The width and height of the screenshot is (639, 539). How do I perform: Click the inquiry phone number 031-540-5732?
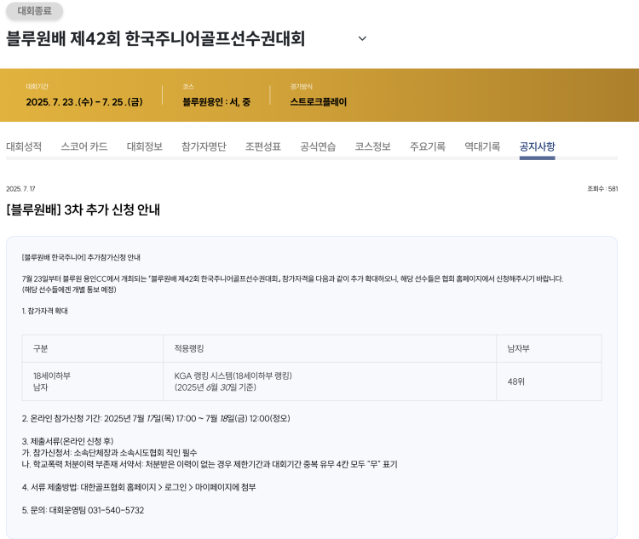point(116,510)
